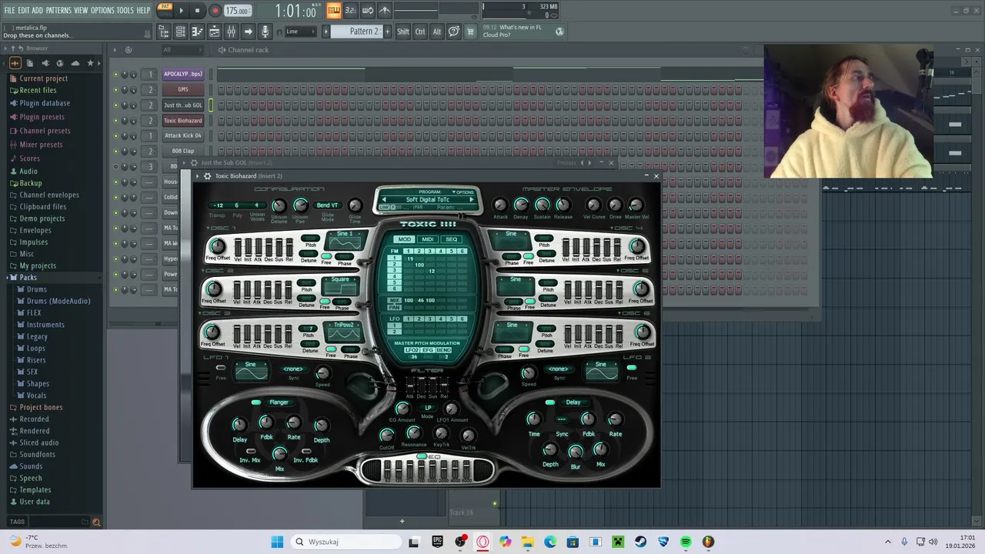
Task: Mute the Toxic Biohazard channel LED
Action: pos(116,121)
